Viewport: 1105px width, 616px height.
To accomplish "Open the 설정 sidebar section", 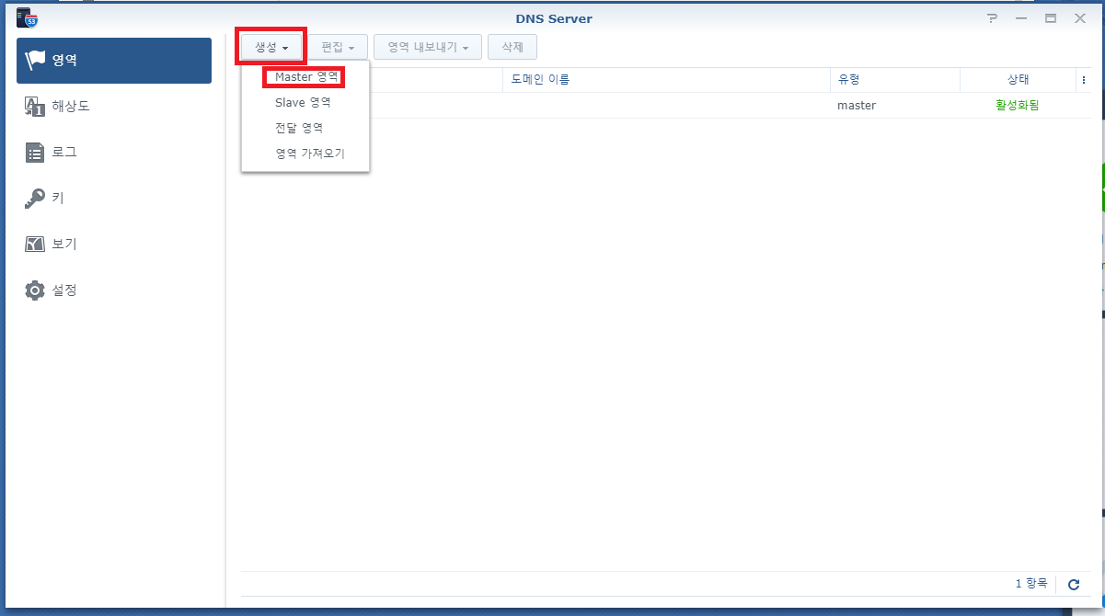I will coord(114,291).
